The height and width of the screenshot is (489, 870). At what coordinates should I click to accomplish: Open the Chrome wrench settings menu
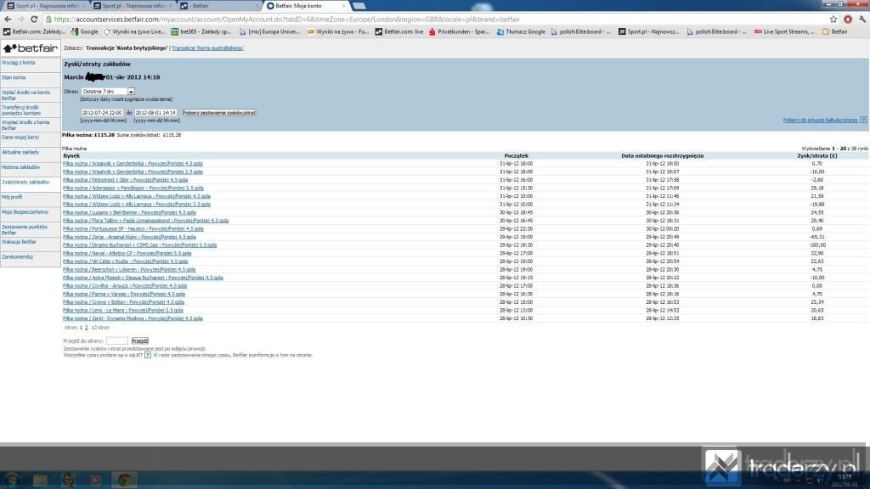point(862,20)
